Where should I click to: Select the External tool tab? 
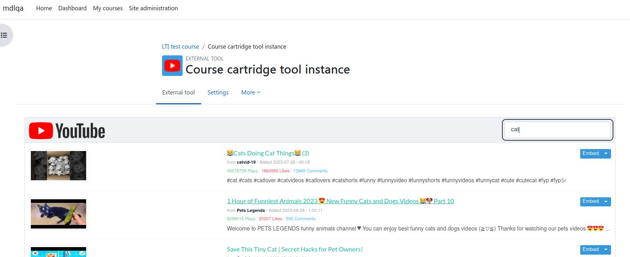(x=178, y=93)
